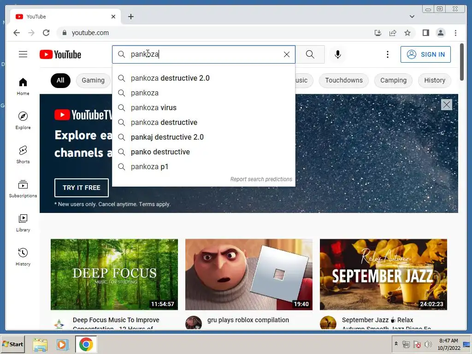Click the TRY IT FREE button
The height and width of the screenshot is (354, 472).
(81, 188)
